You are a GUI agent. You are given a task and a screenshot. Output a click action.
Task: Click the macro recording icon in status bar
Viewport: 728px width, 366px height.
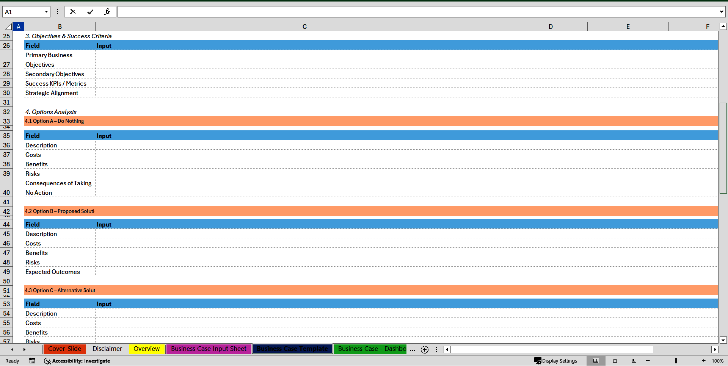click(32, 361)
